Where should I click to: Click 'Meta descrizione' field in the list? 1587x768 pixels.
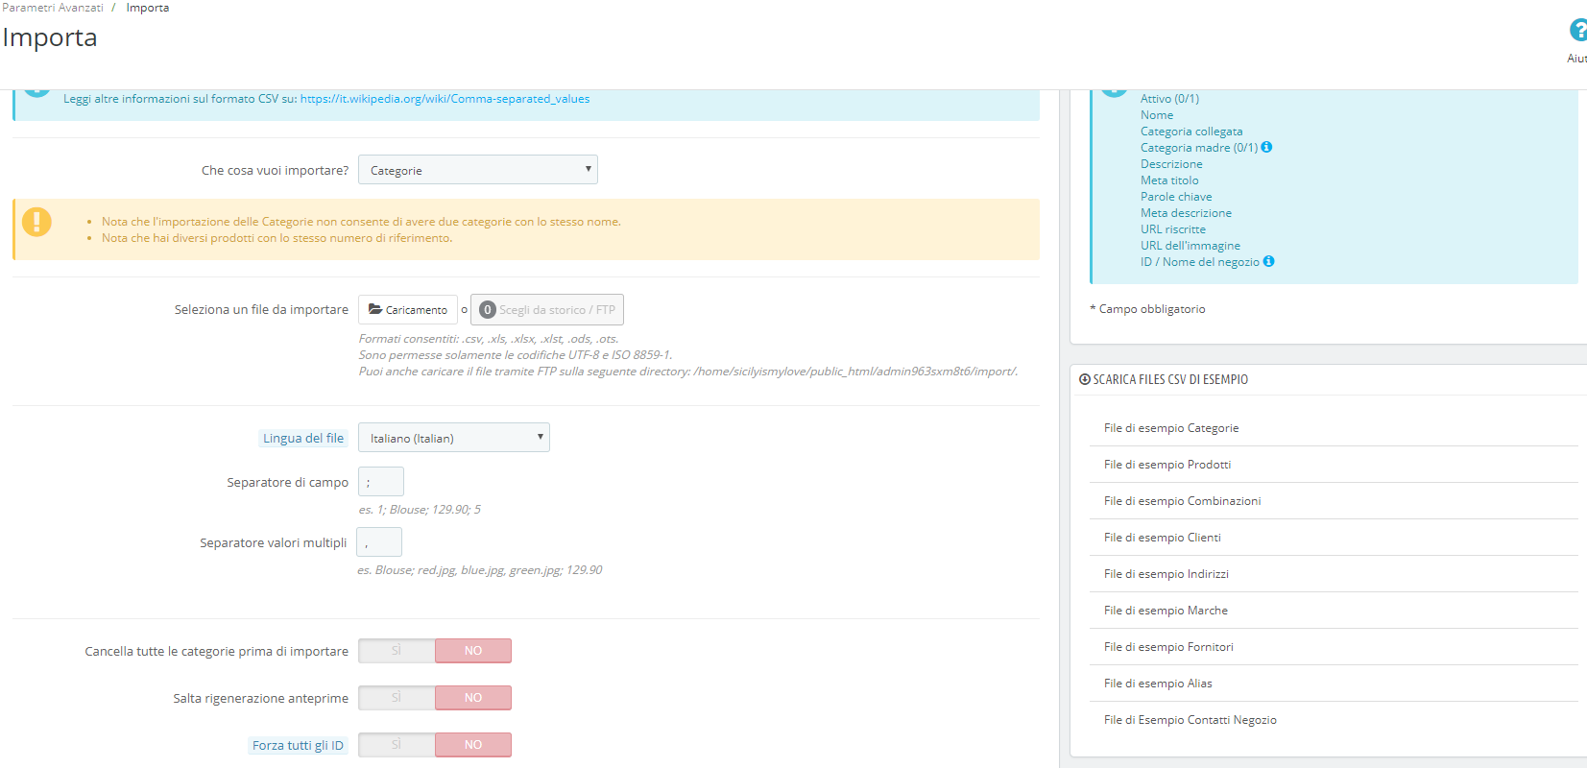(1186, 213)
